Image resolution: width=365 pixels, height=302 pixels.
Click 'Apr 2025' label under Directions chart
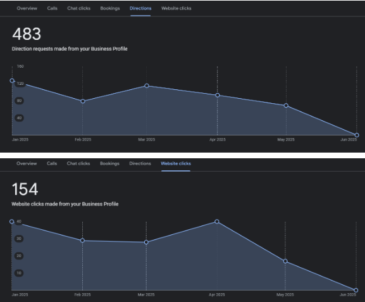tap(218, 139)
